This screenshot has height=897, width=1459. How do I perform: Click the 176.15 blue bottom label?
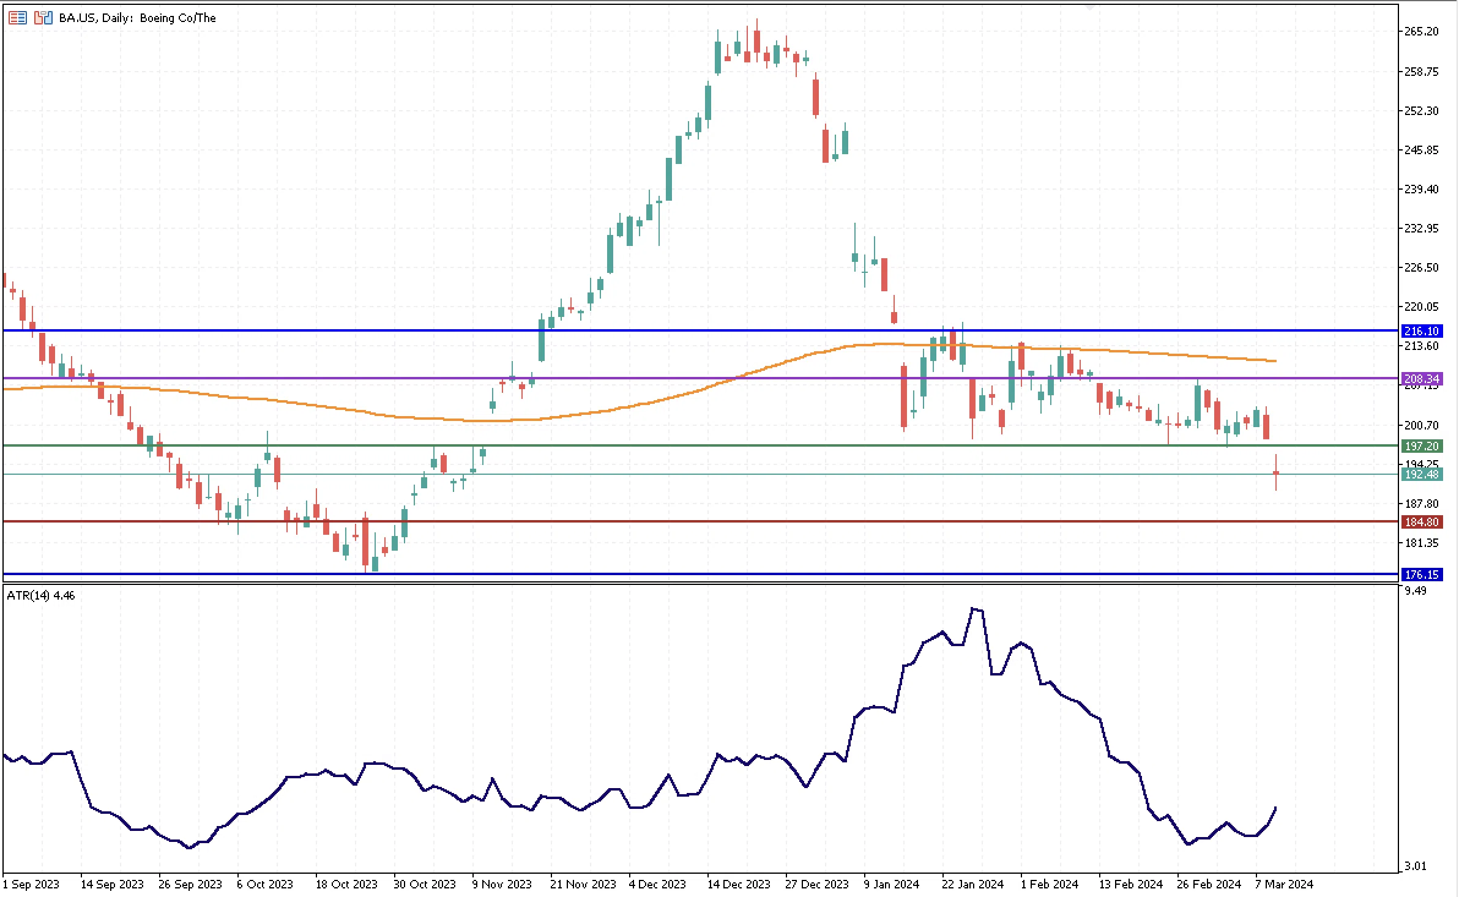click(x=1421, y=575)
